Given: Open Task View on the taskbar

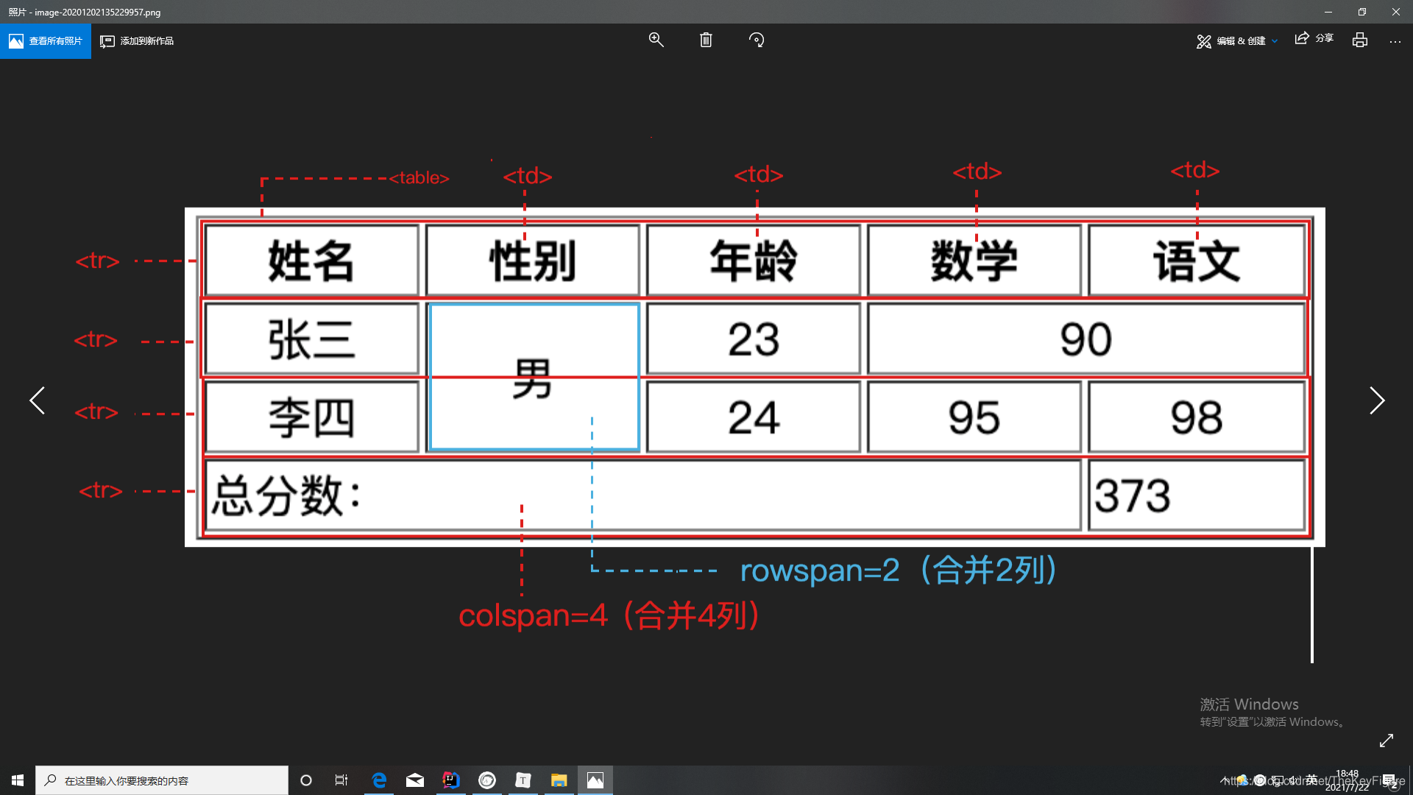Looking at the screenshot, I should point(341,780).
